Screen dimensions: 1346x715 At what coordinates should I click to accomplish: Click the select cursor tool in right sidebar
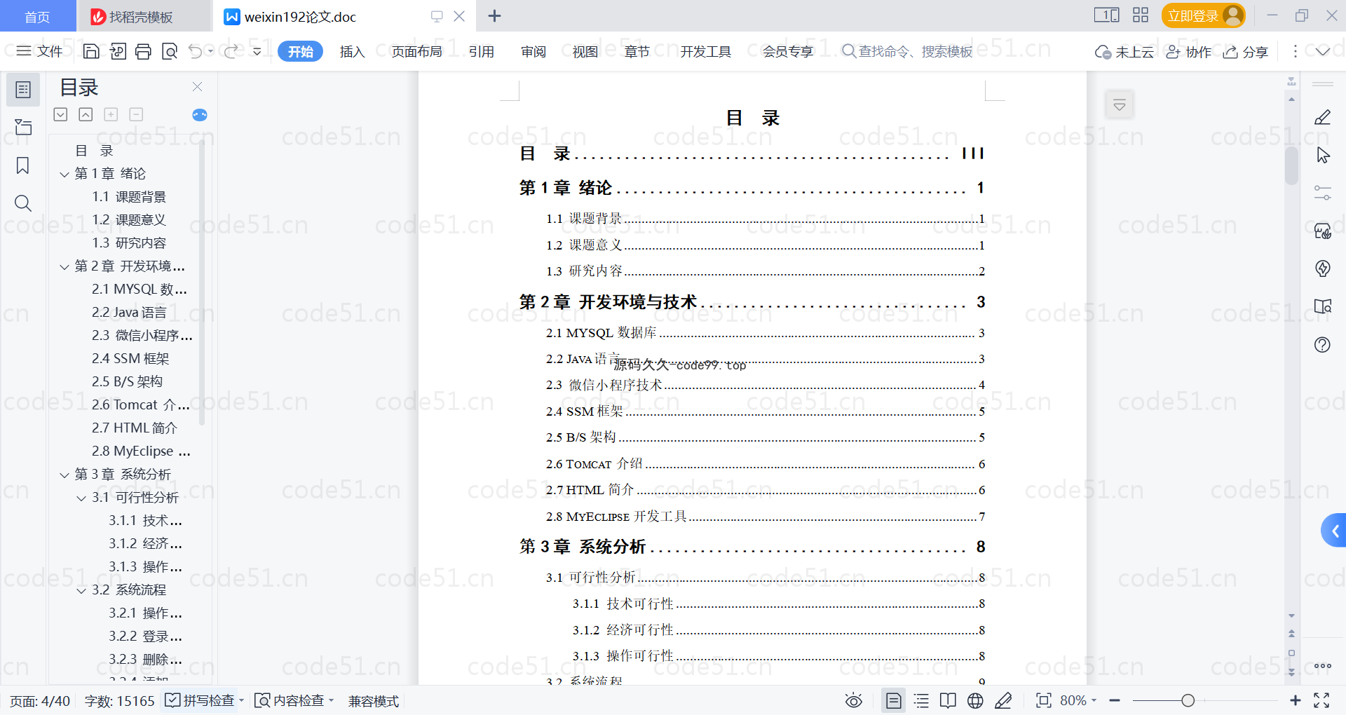(x=1323, y=155)
